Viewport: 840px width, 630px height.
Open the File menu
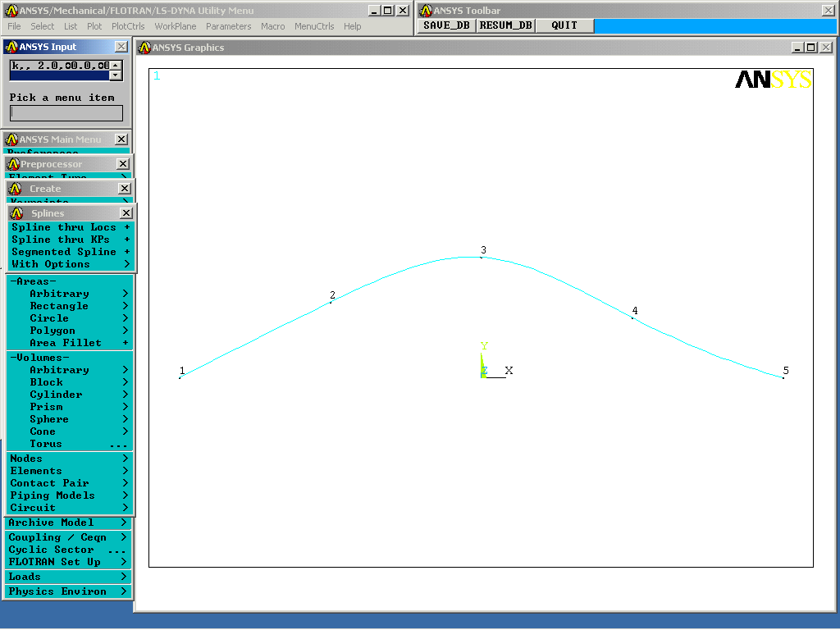(14, 26)
